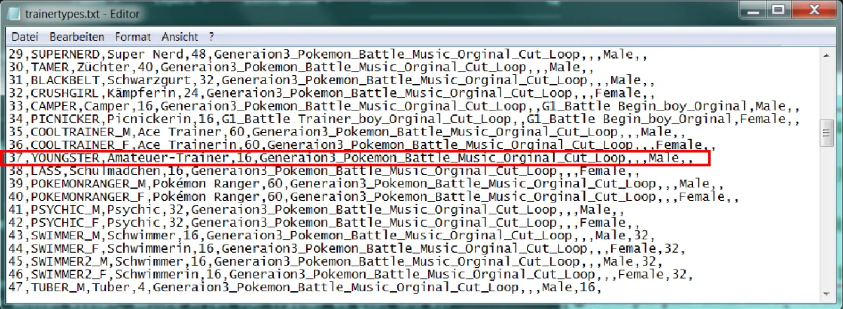
Task: Click G1_Battle Begin_boy_Orginal on CAMPER line
Action: tap(647, 106)
